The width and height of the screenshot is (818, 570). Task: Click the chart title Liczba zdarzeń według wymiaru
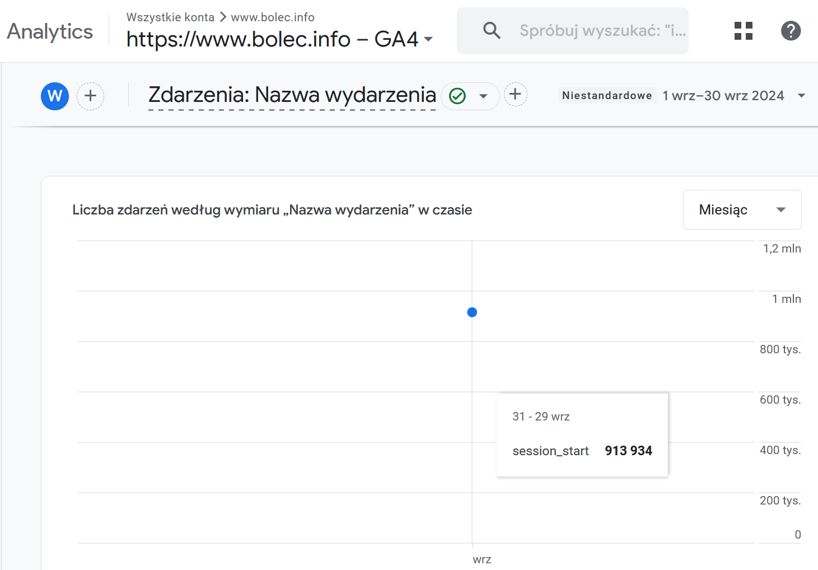pyautogui.click(x=272, y=210)
